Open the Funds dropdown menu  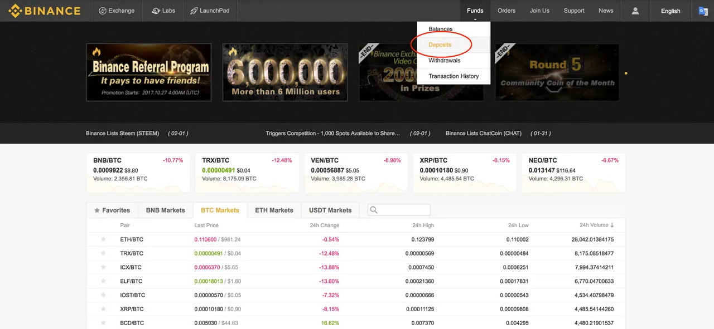pos(475,11)
